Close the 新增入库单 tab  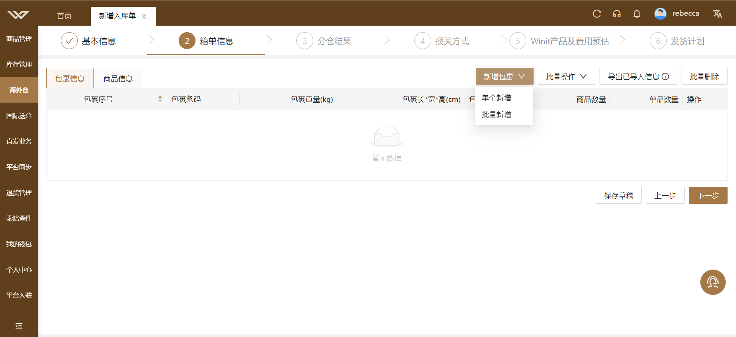pyautogui.click(x=144, y=16)
